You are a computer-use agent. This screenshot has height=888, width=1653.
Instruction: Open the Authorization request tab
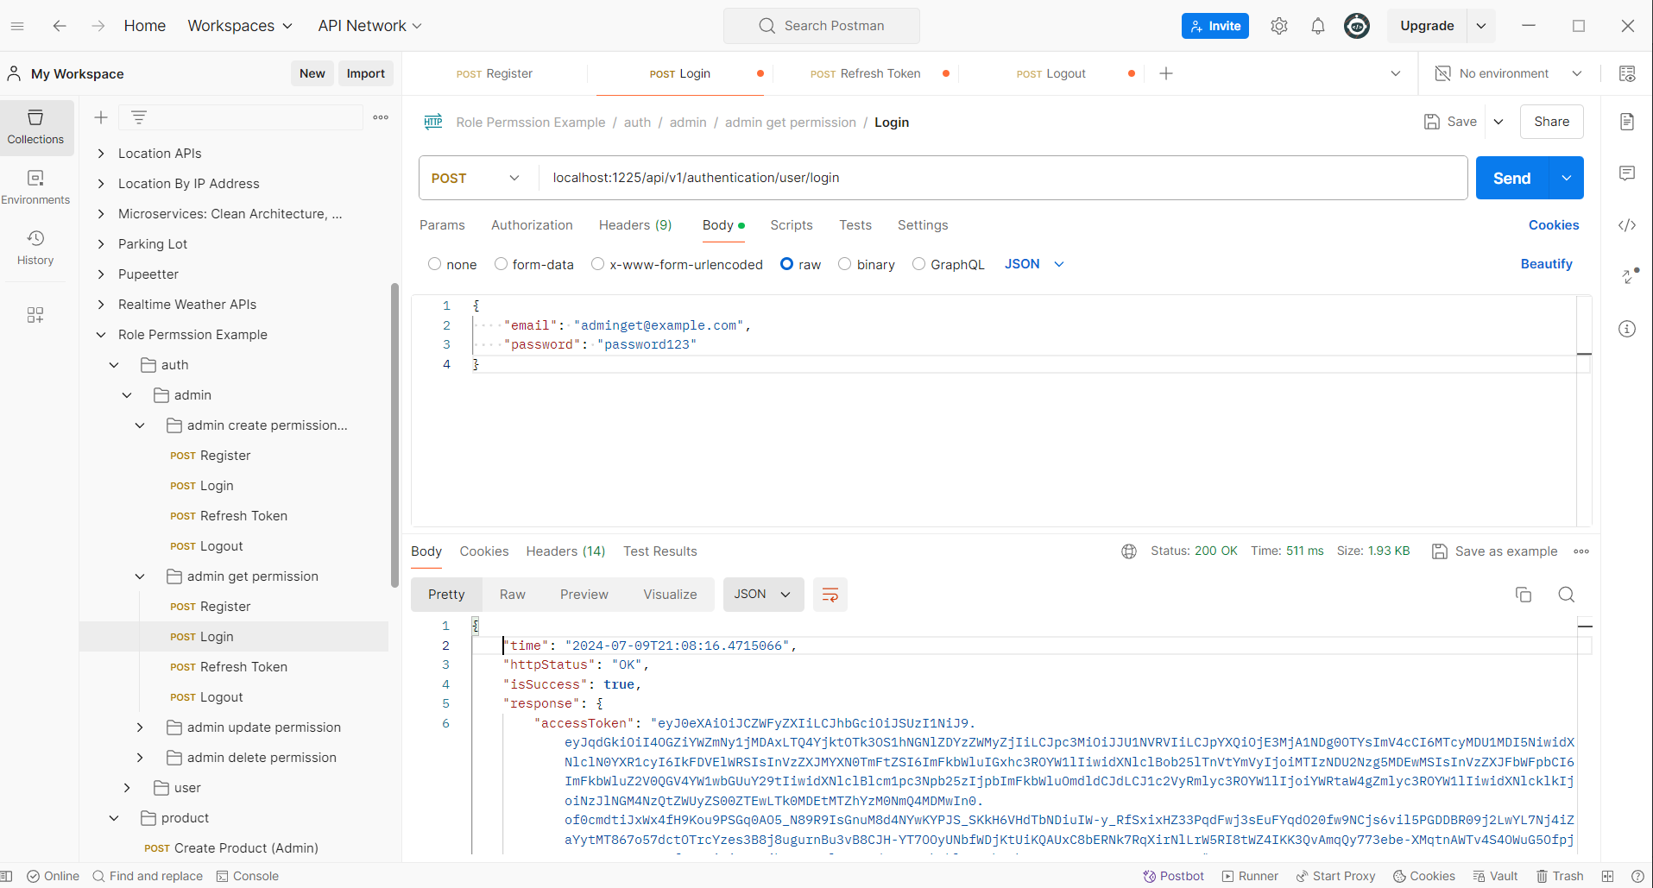[x=532, y=225]
